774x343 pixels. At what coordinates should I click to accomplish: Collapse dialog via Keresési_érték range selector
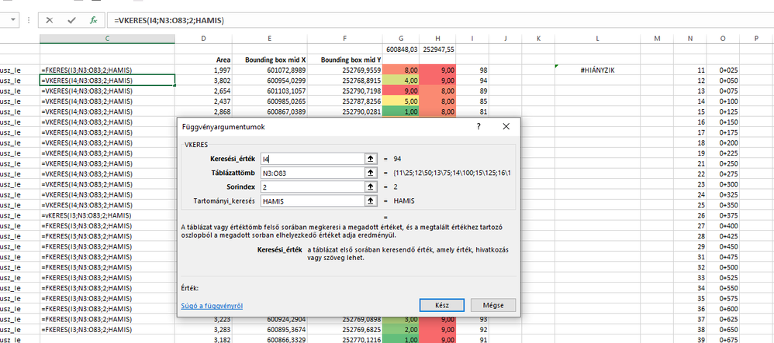pyautogui.click(x=369, y=159)
